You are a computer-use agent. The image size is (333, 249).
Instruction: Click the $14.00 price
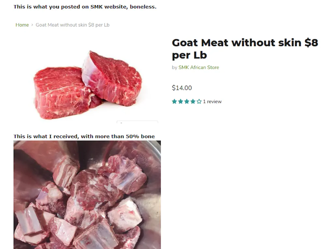click(182, 88)
